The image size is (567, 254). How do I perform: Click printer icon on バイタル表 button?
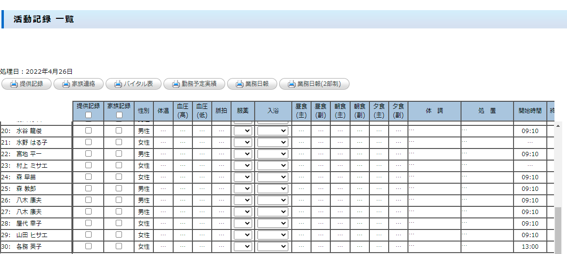(118, 84)
